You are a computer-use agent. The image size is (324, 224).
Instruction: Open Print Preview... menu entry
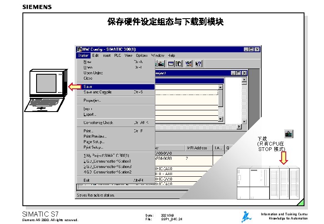click(x=116, y=136)
